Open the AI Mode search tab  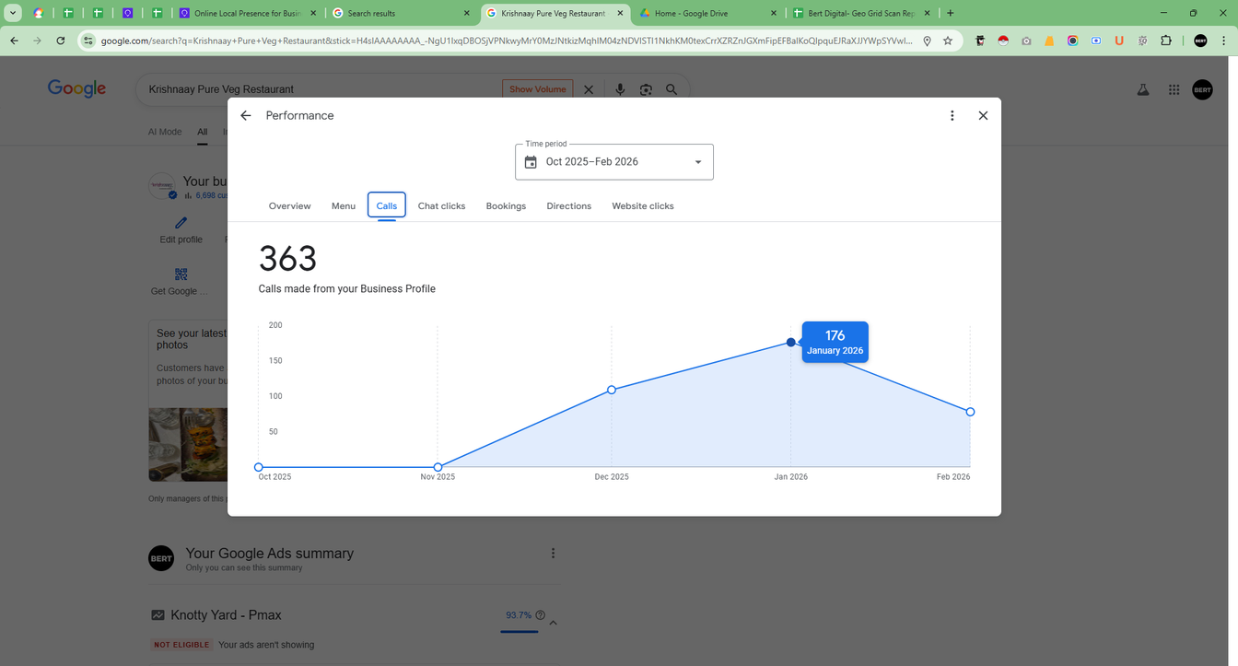pyautogui.click(x=165, y=132)
